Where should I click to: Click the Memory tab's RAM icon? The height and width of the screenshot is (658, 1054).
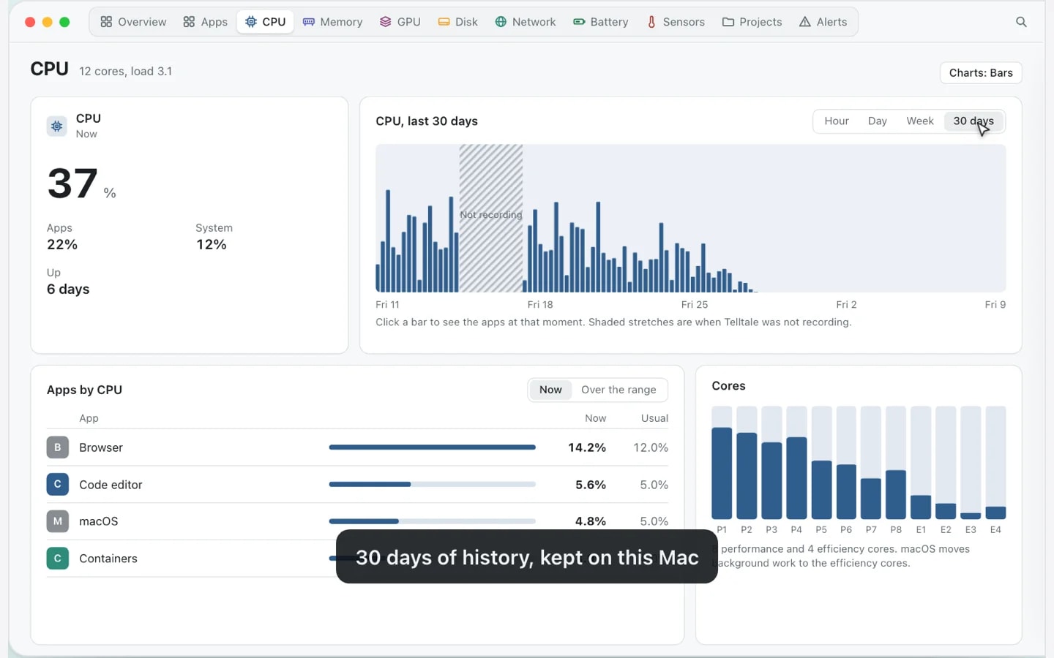(x=309, y=22)
